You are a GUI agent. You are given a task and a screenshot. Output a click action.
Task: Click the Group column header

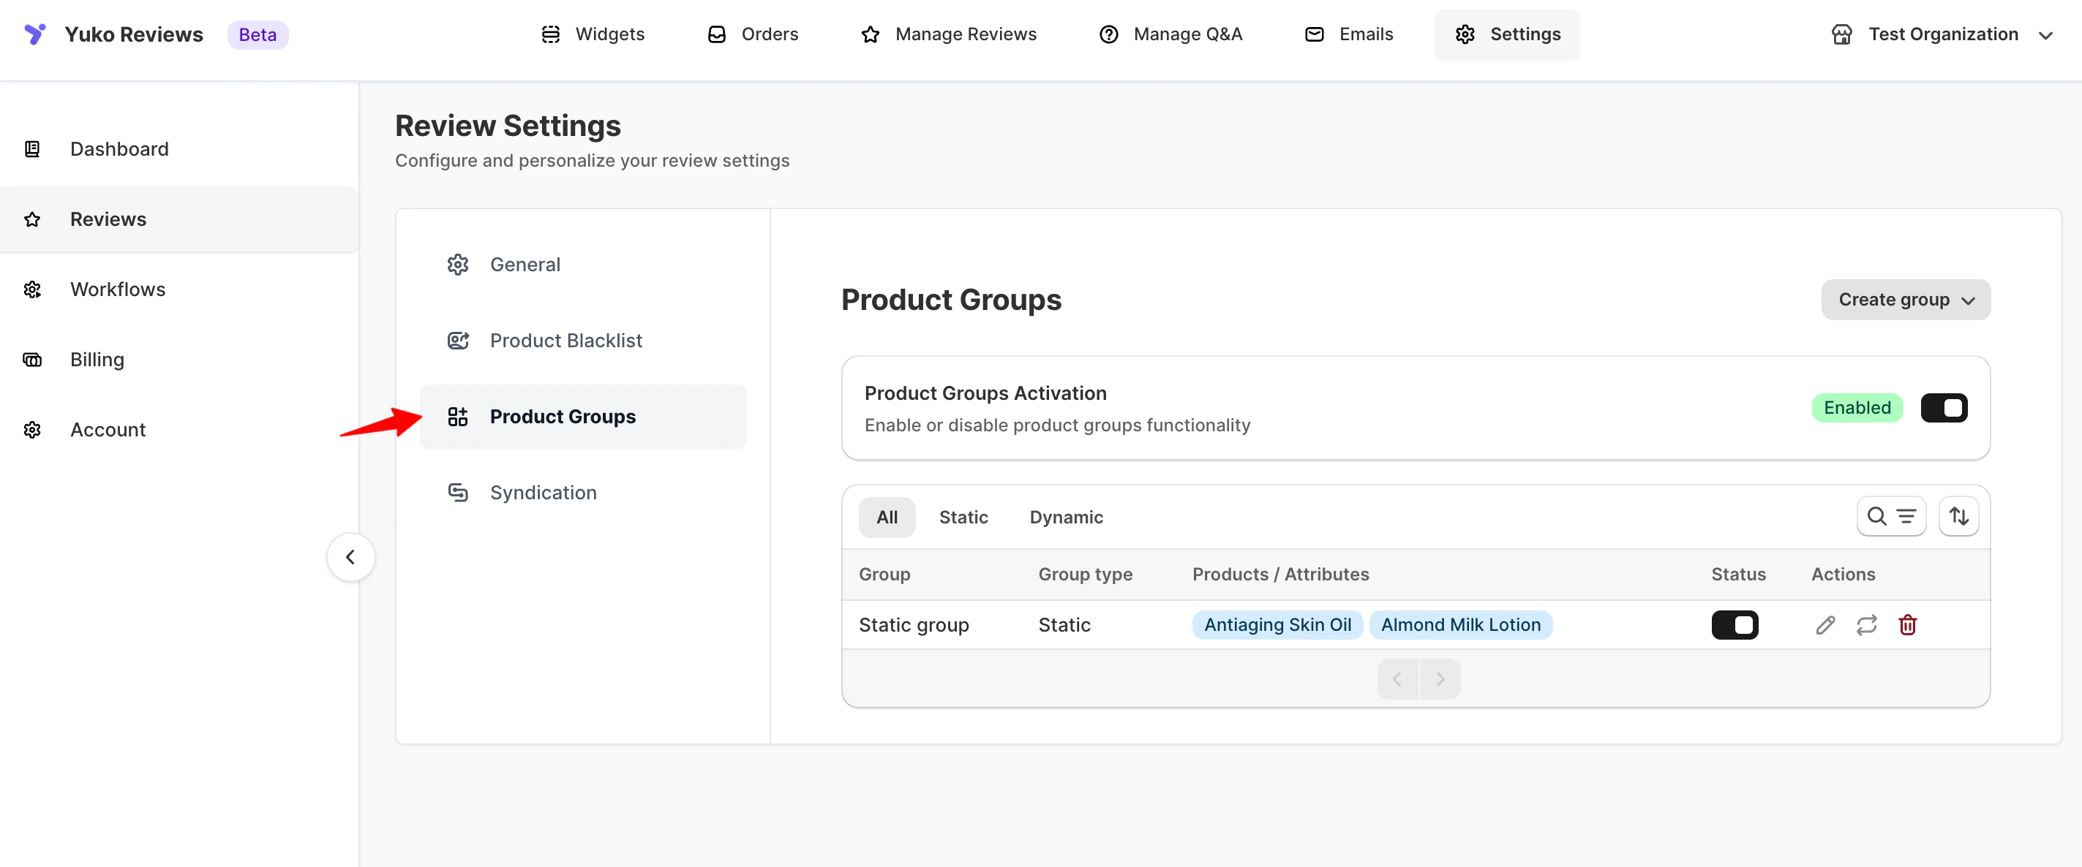[884, 575]
